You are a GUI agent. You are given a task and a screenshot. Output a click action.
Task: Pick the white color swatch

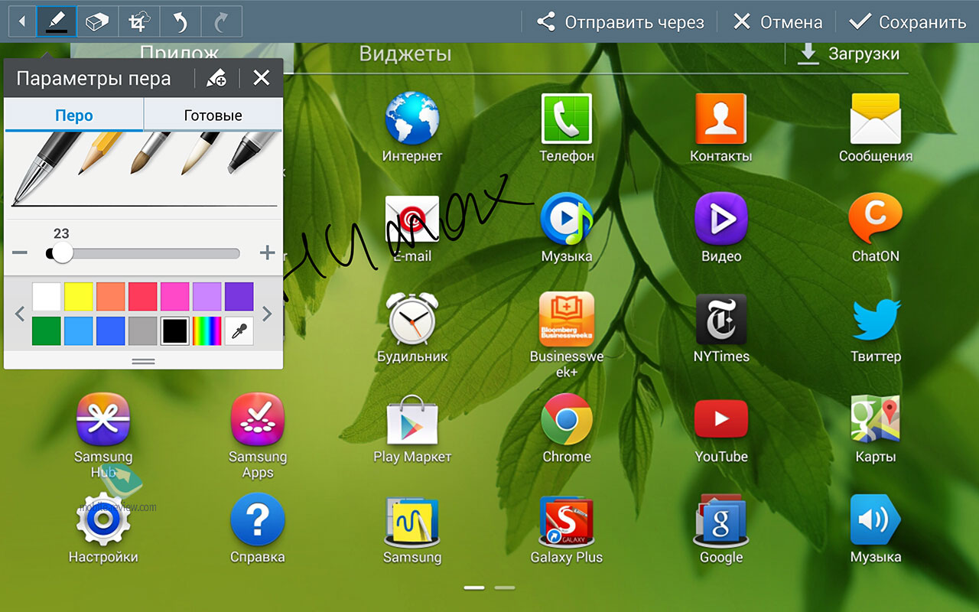click(x=47, y=297)
